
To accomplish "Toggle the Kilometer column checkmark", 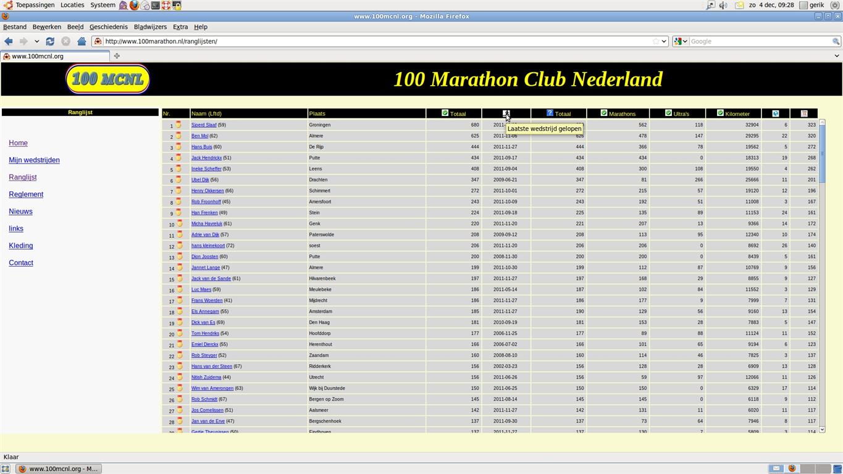I will pos(720,113).
